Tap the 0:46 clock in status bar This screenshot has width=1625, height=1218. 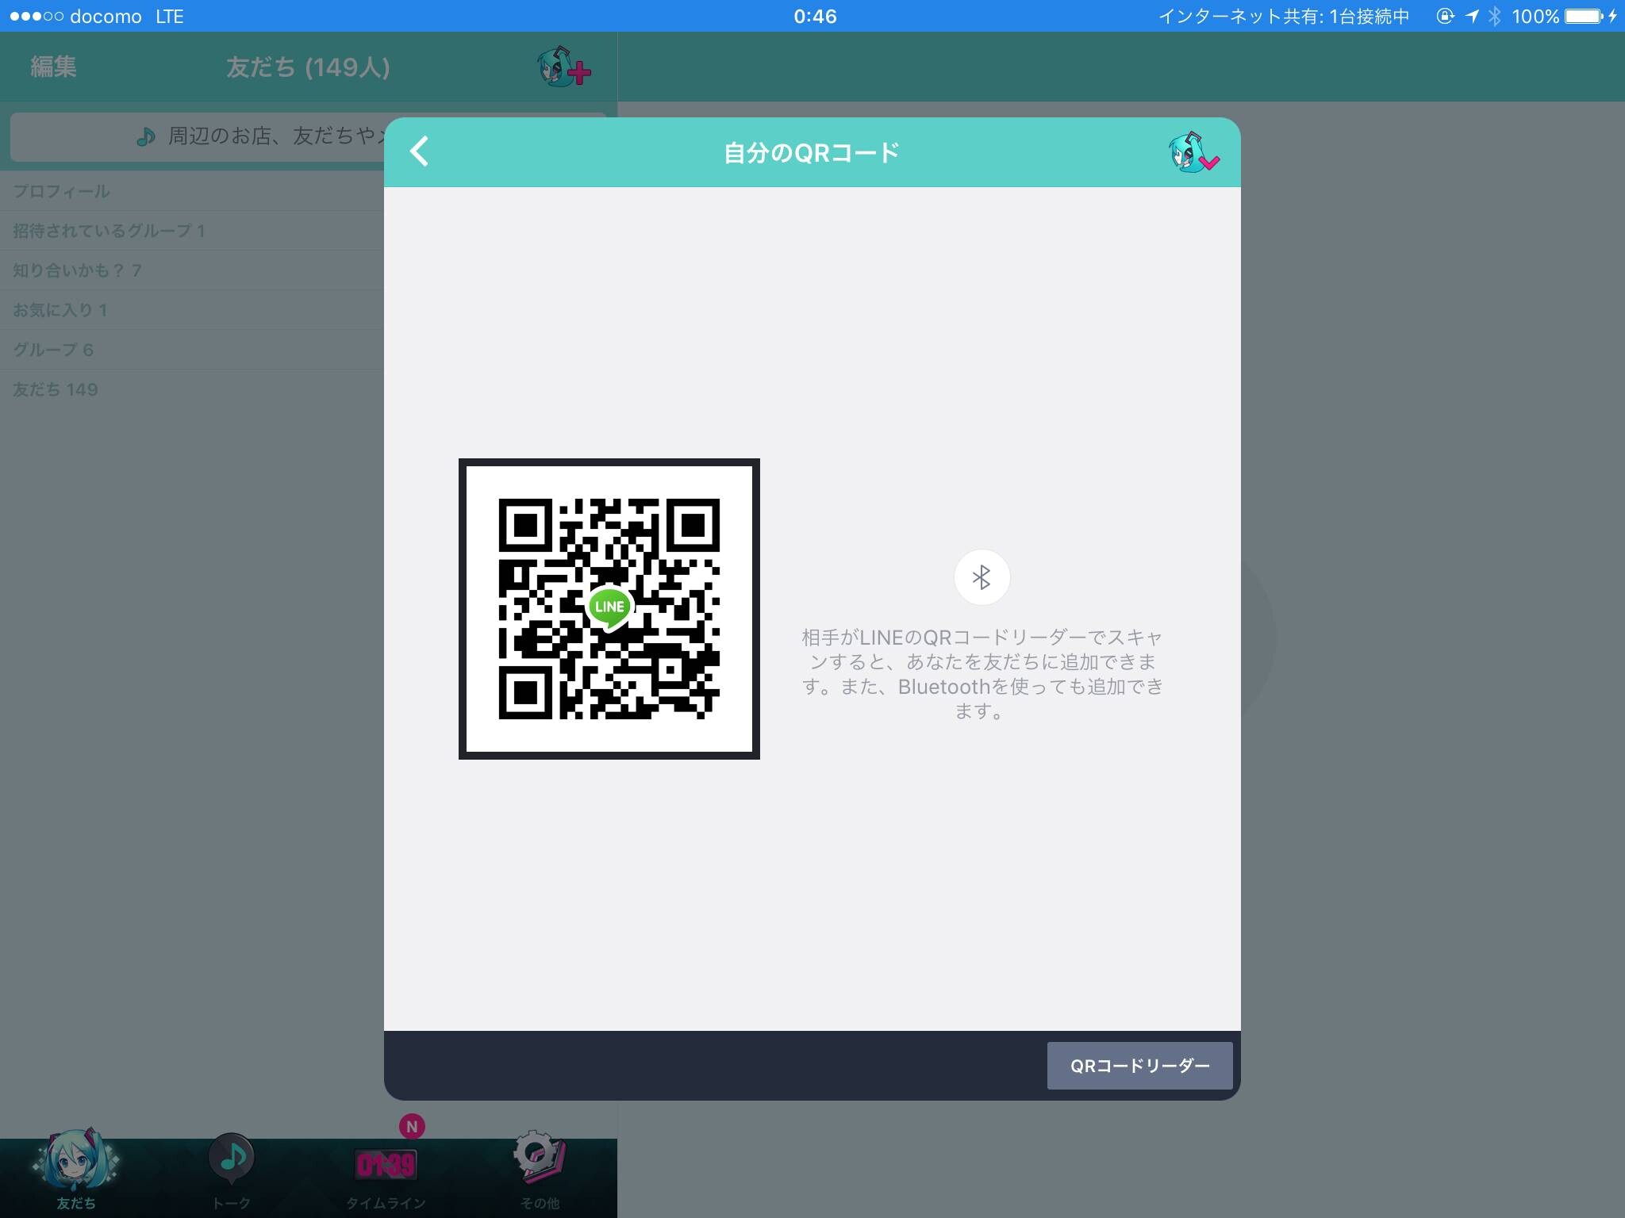[x=815, y=16]
